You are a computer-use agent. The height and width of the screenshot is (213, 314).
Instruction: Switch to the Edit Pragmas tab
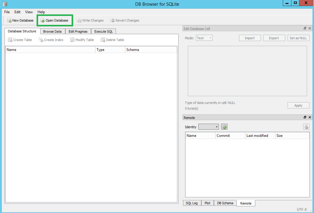tap(78, 31)
